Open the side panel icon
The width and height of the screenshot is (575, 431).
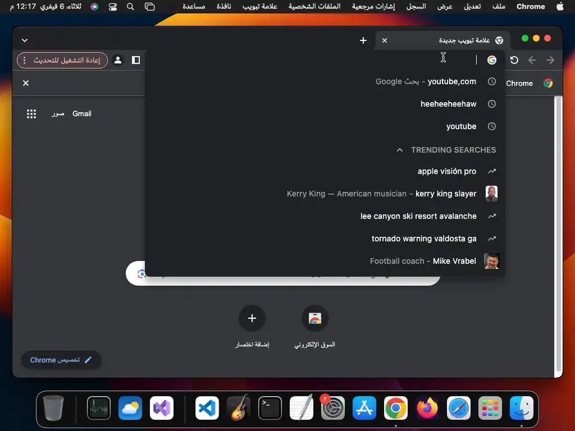[136, 60]
